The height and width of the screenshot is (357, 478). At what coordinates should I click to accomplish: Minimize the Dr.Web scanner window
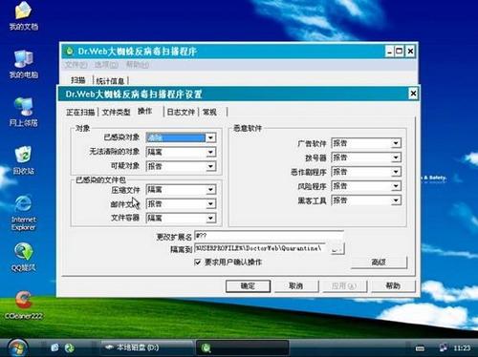click(x=389, y=52)
